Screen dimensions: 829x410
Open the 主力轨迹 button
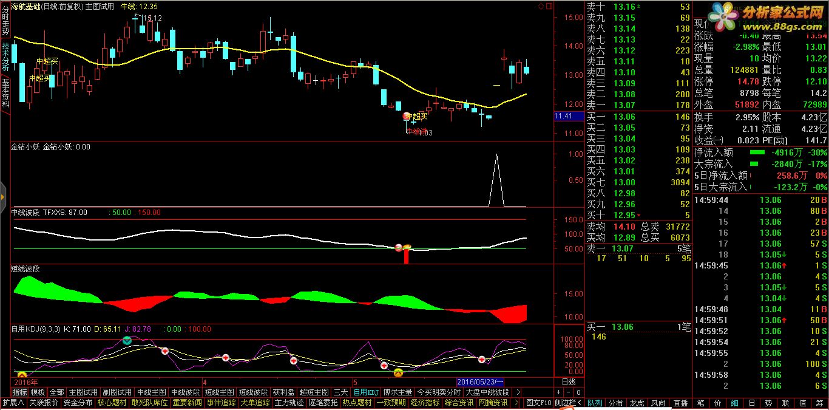tap(289, 403)
